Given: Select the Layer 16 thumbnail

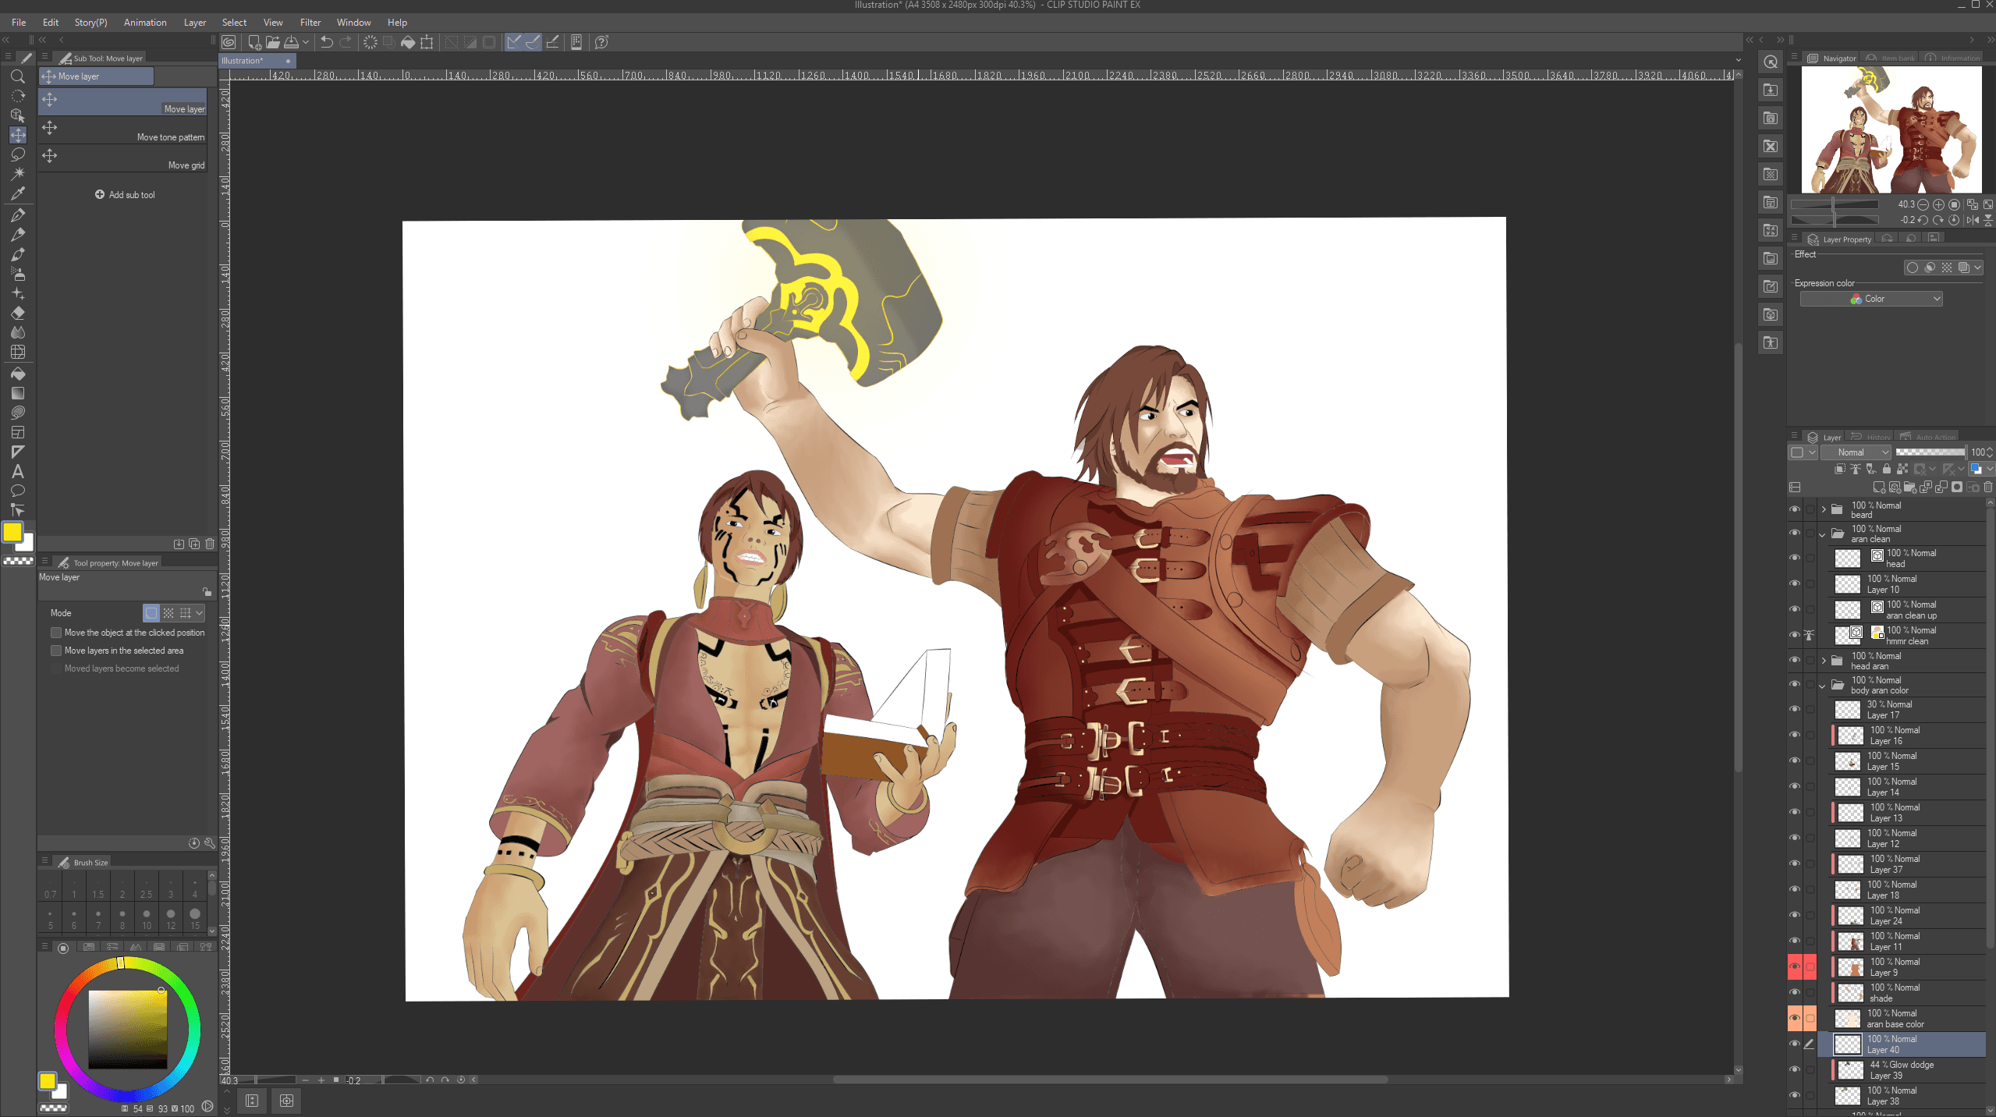Looking at the screenshot, I should click(1850, 736).
